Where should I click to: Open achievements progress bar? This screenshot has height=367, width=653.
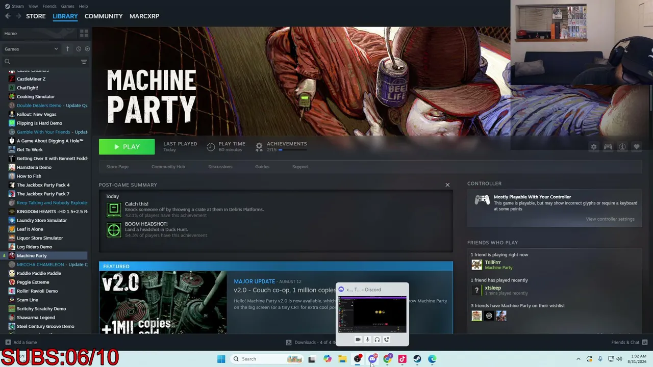(292, 150)
